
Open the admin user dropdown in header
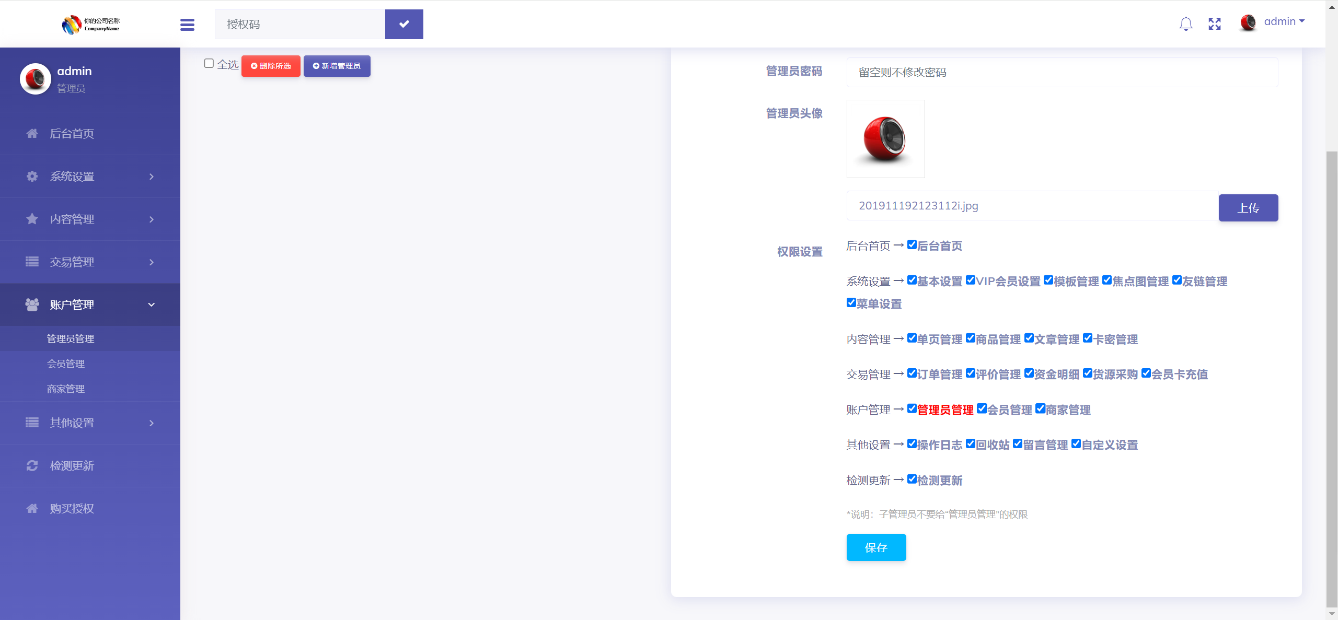pyautogui.click(x=1285, y=21)
